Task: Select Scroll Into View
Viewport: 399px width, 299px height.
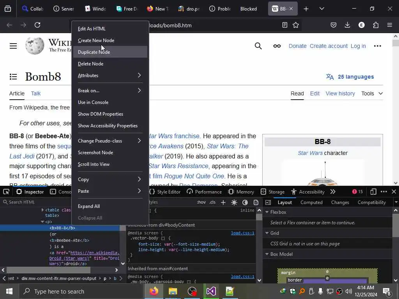Action: (x=110, y=164)
